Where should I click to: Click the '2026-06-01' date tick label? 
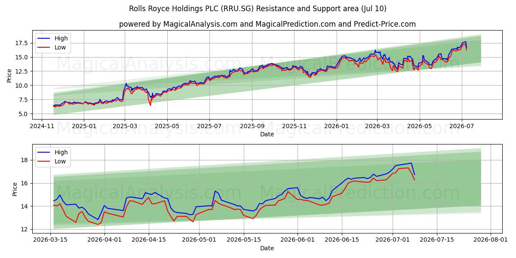pos(298,240)
